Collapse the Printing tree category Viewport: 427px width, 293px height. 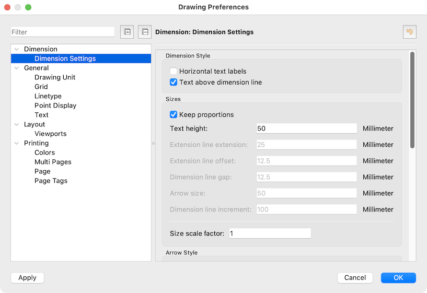pos(17,143)
